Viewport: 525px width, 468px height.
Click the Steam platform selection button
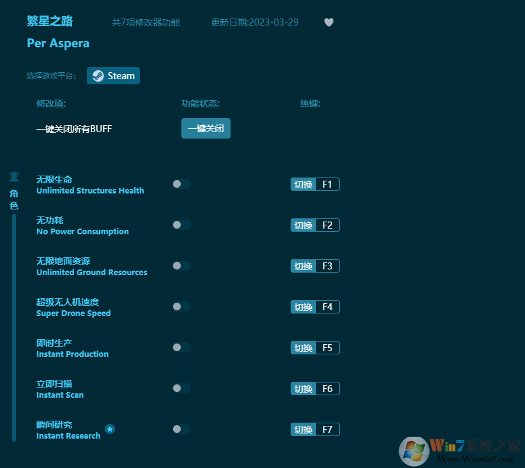click(113, 75)
